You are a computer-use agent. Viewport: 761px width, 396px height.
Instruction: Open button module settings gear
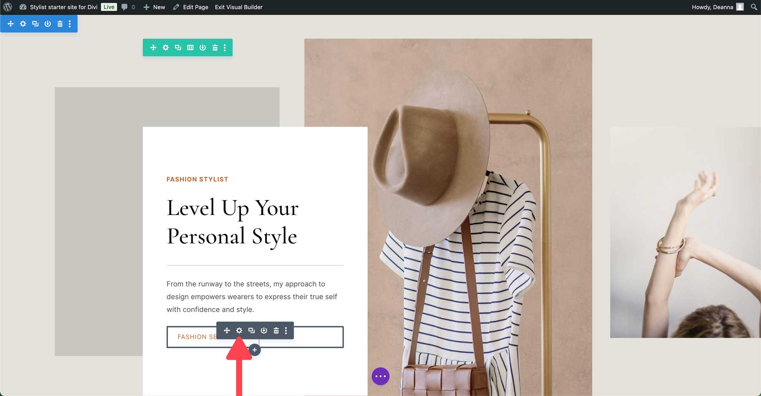click(x=239, y=331)
